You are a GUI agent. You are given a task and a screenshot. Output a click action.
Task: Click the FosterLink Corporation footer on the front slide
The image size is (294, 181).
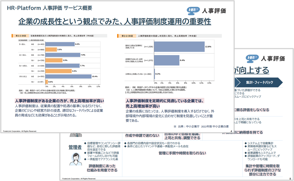click(20, 131)
